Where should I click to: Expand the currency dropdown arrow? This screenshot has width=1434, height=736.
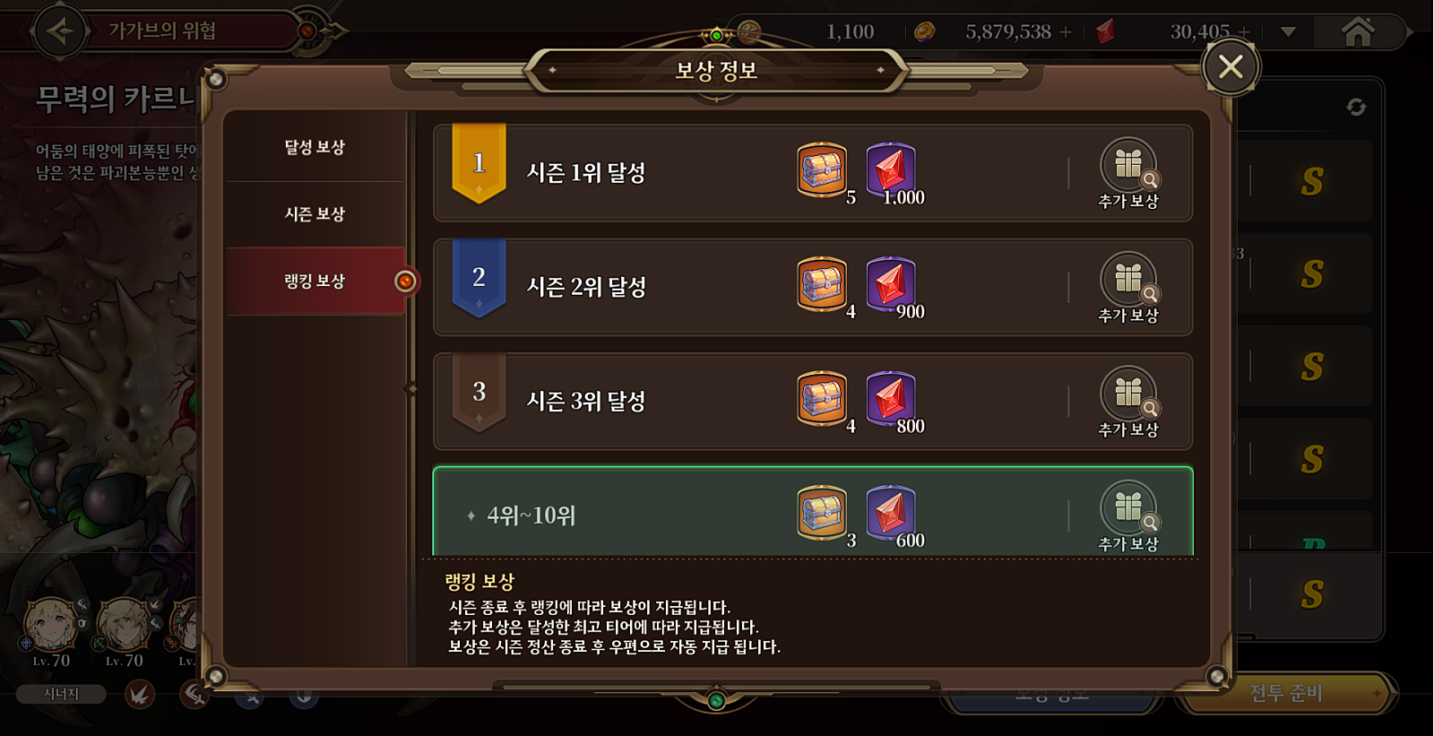[x=1288, y=32]
